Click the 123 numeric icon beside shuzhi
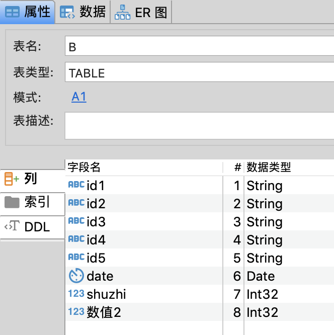334x335 pixels. [x=76, y=294]
